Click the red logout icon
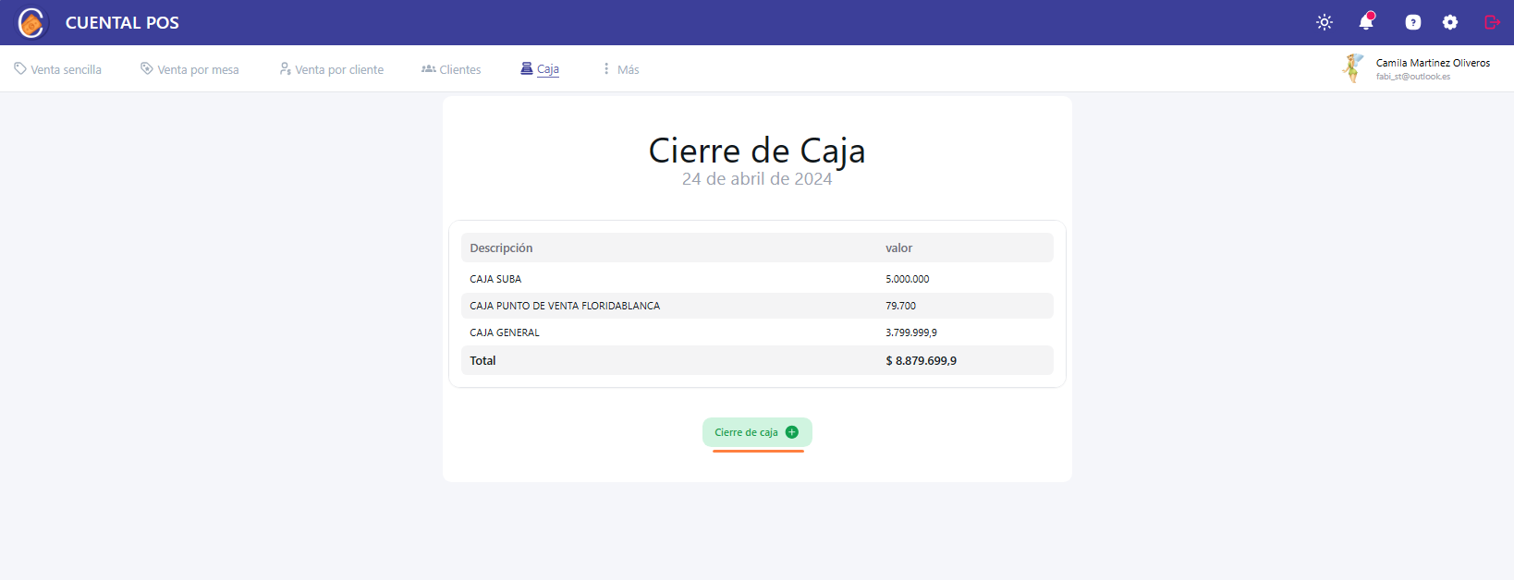Screen dimensions: 1514x580 tap(1492, 22)
